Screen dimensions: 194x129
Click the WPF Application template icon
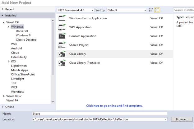click(x=62, y=27)
